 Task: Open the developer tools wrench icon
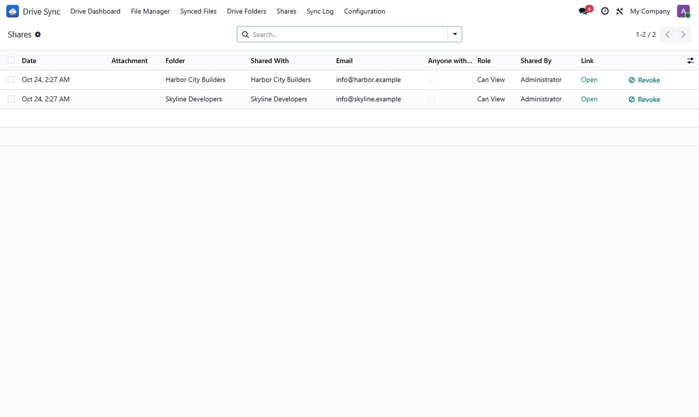[620, 11]
